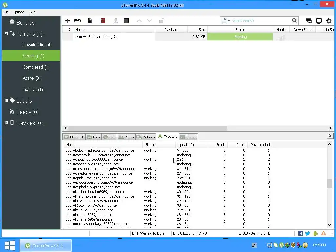Screen dimensions: 336x252
Task: Click the horizontal scrollbar left arrow
Action: [x=65, y=128]
